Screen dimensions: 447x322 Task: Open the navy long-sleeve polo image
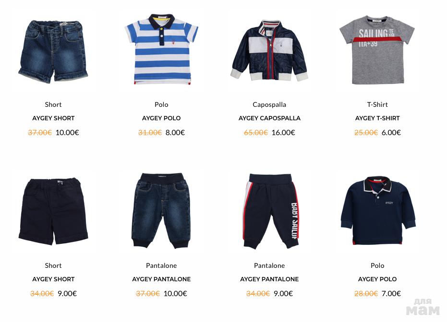(x=378, y=210)
